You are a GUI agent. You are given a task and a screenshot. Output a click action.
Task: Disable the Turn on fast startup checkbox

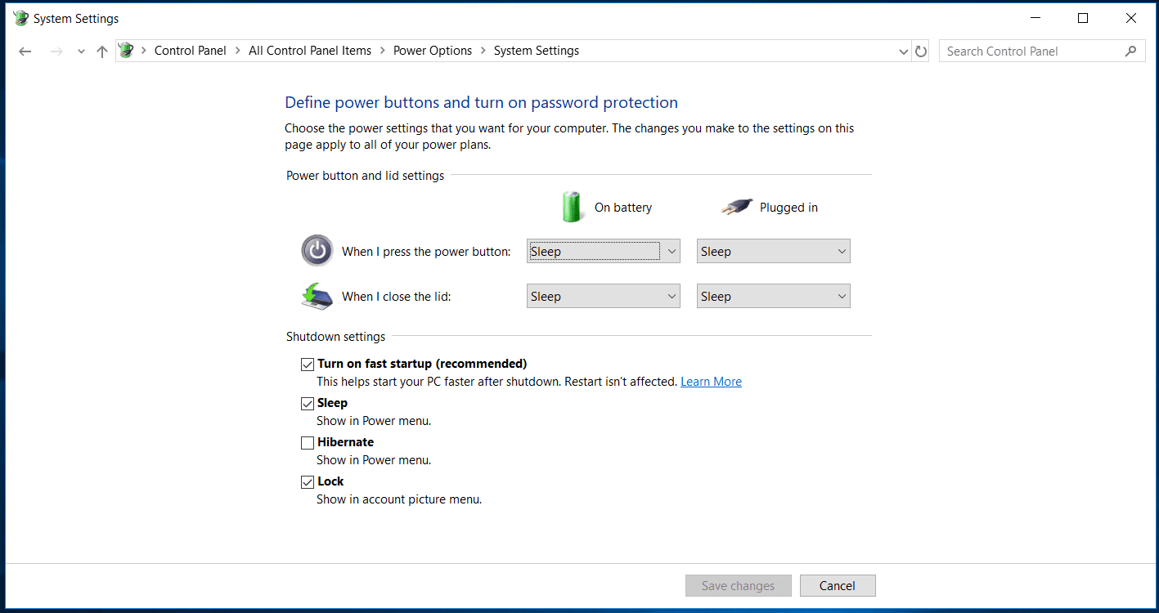click(x=308, y=365)
